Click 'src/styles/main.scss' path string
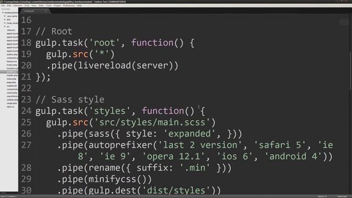 click(x=152, y=123)
